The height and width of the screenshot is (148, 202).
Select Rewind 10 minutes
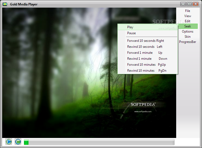click(148, 71)
